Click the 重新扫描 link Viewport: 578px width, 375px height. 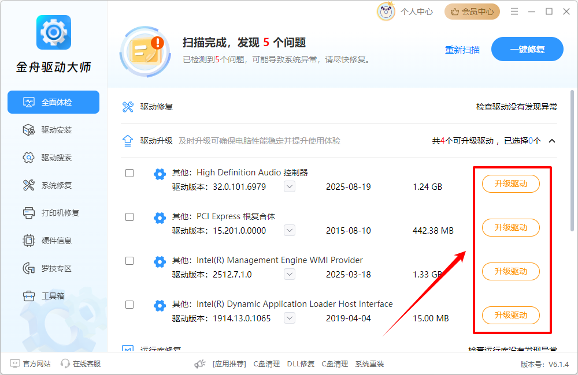point(462,50)
